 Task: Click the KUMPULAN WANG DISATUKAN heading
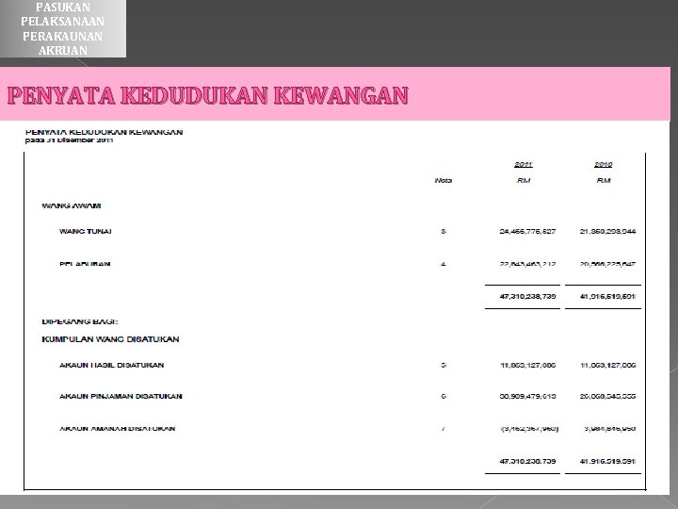pyautogui.click(x=110, y=339)
